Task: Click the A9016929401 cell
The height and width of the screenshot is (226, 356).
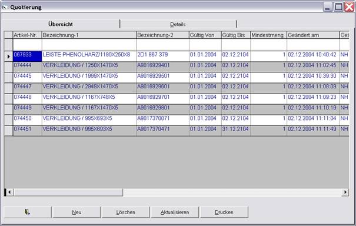Action: click(162, 67)
